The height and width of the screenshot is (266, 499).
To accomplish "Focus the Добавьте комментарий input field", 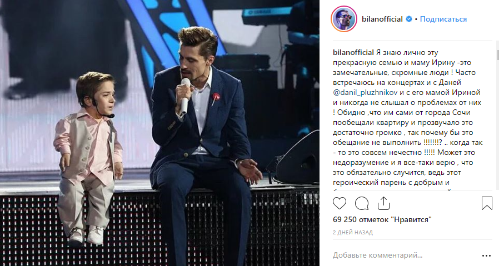I will 404,255.
